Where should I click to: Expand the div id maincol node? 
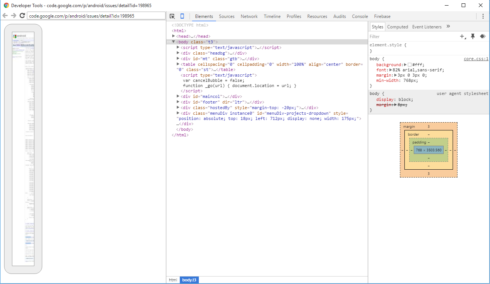point(178,96)
